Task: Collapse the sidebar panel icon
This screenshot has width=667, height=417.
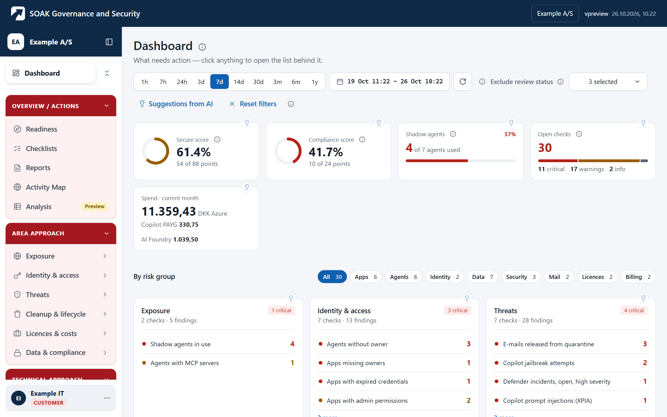Action: pyautogui.click(x=109, y=42)
